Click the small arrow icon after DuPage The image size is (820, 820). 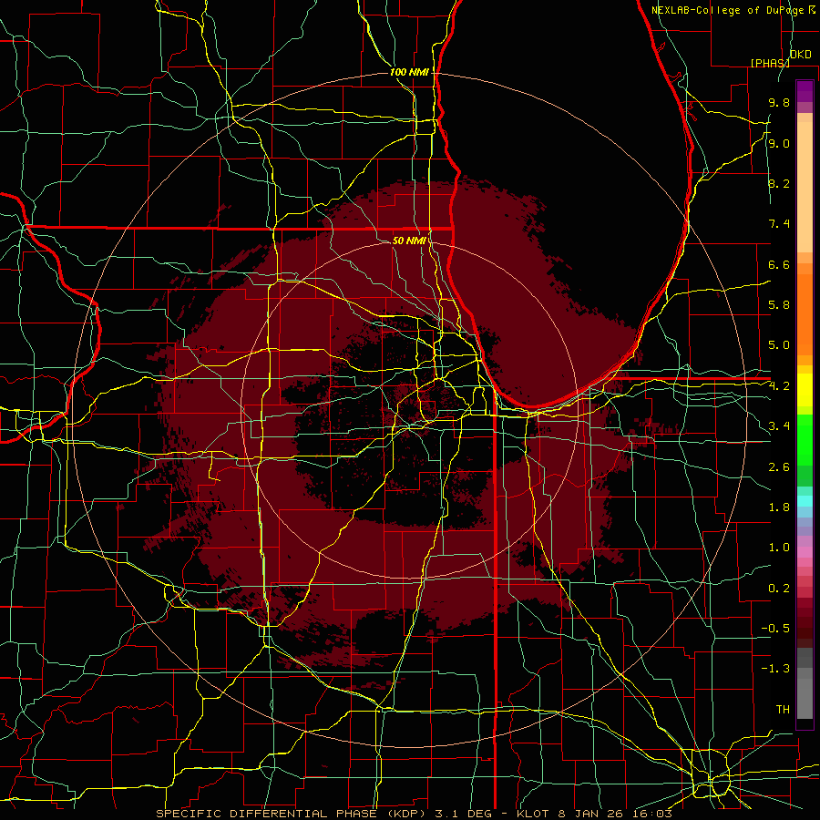(x=812, y=9)
